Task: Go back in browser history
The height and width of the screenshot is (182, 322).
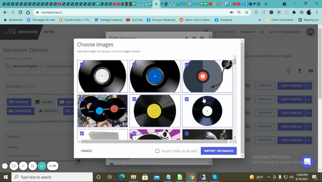Action: coord(5,12)
